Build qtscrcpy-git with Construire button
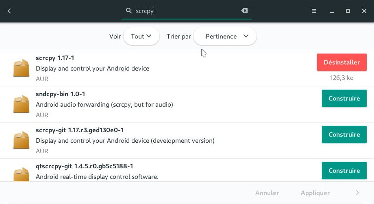Image resolution: width=374 pixels, height=204 pixels. point(344,171)
